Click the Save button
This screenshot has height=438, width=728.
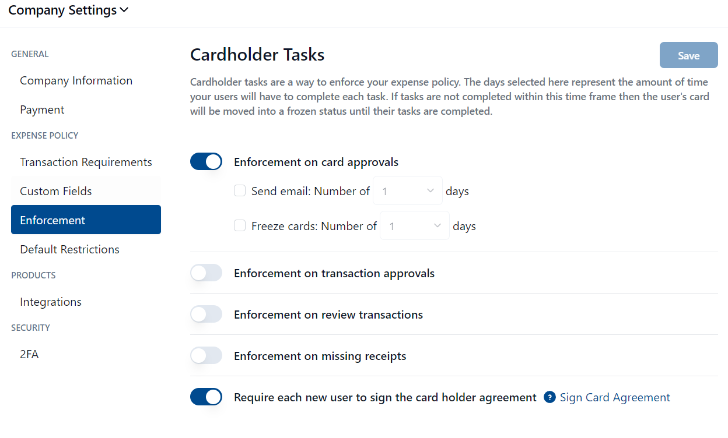(x=688, y=55)
